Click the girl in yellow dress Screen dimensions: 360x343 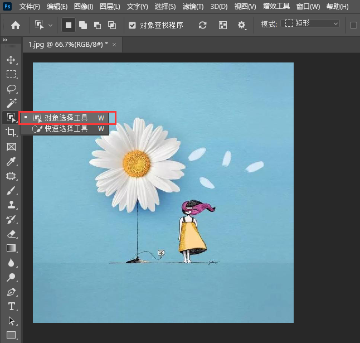click(x=193, y=232)
